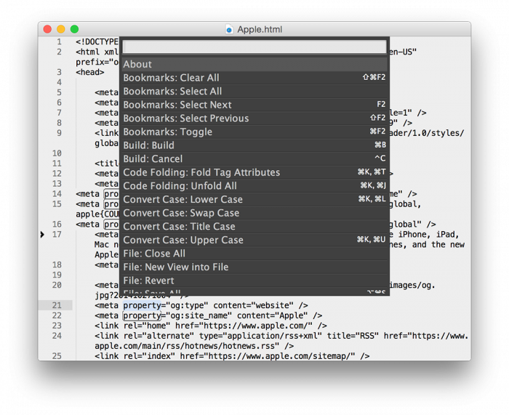Click 'https://www.apple.com/sitemap/' on line 25
509x415 pixels.
tap(279, 356)
